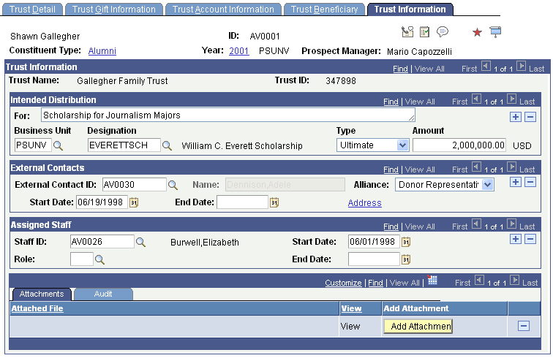Select the Trust Information tab
The width and height of the screenshot is (553, 358).
point(410,9)
